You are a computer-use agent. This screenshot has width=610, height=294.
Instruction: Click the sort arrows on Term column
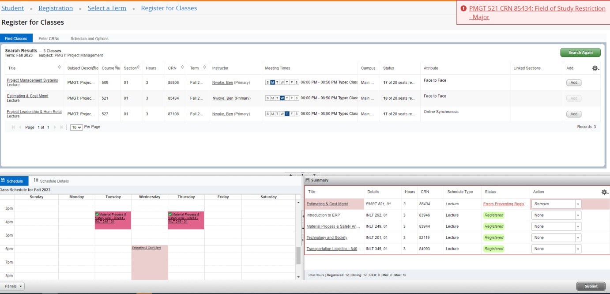(204, 68)
